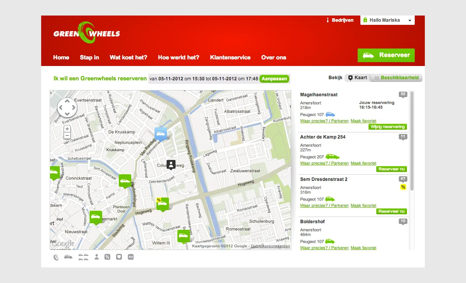This screenshot has width=466, height=283.
Task: Click Reserveer nu for Achter de Kamp 254
Action: pos(391,169)
